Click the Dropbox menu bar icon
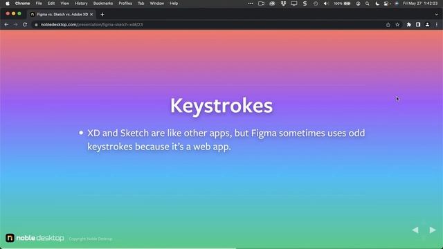The image size is (443, 249). click(283, 3)
